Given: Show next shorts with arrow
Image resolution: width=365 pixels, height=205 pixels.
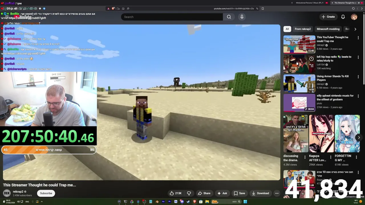Looking at the screenshot, I should pos(359,138).
